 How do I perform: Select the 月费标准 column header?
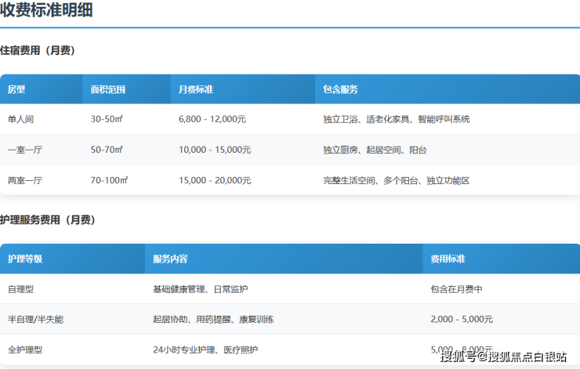pyautogui.click(x=196, y=89)
